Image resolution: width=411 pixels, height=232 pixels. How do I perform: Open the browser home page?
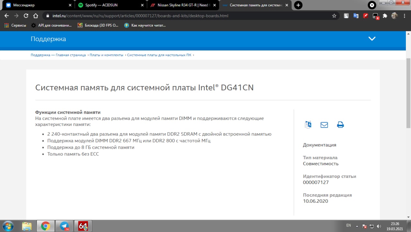[36, 16]
